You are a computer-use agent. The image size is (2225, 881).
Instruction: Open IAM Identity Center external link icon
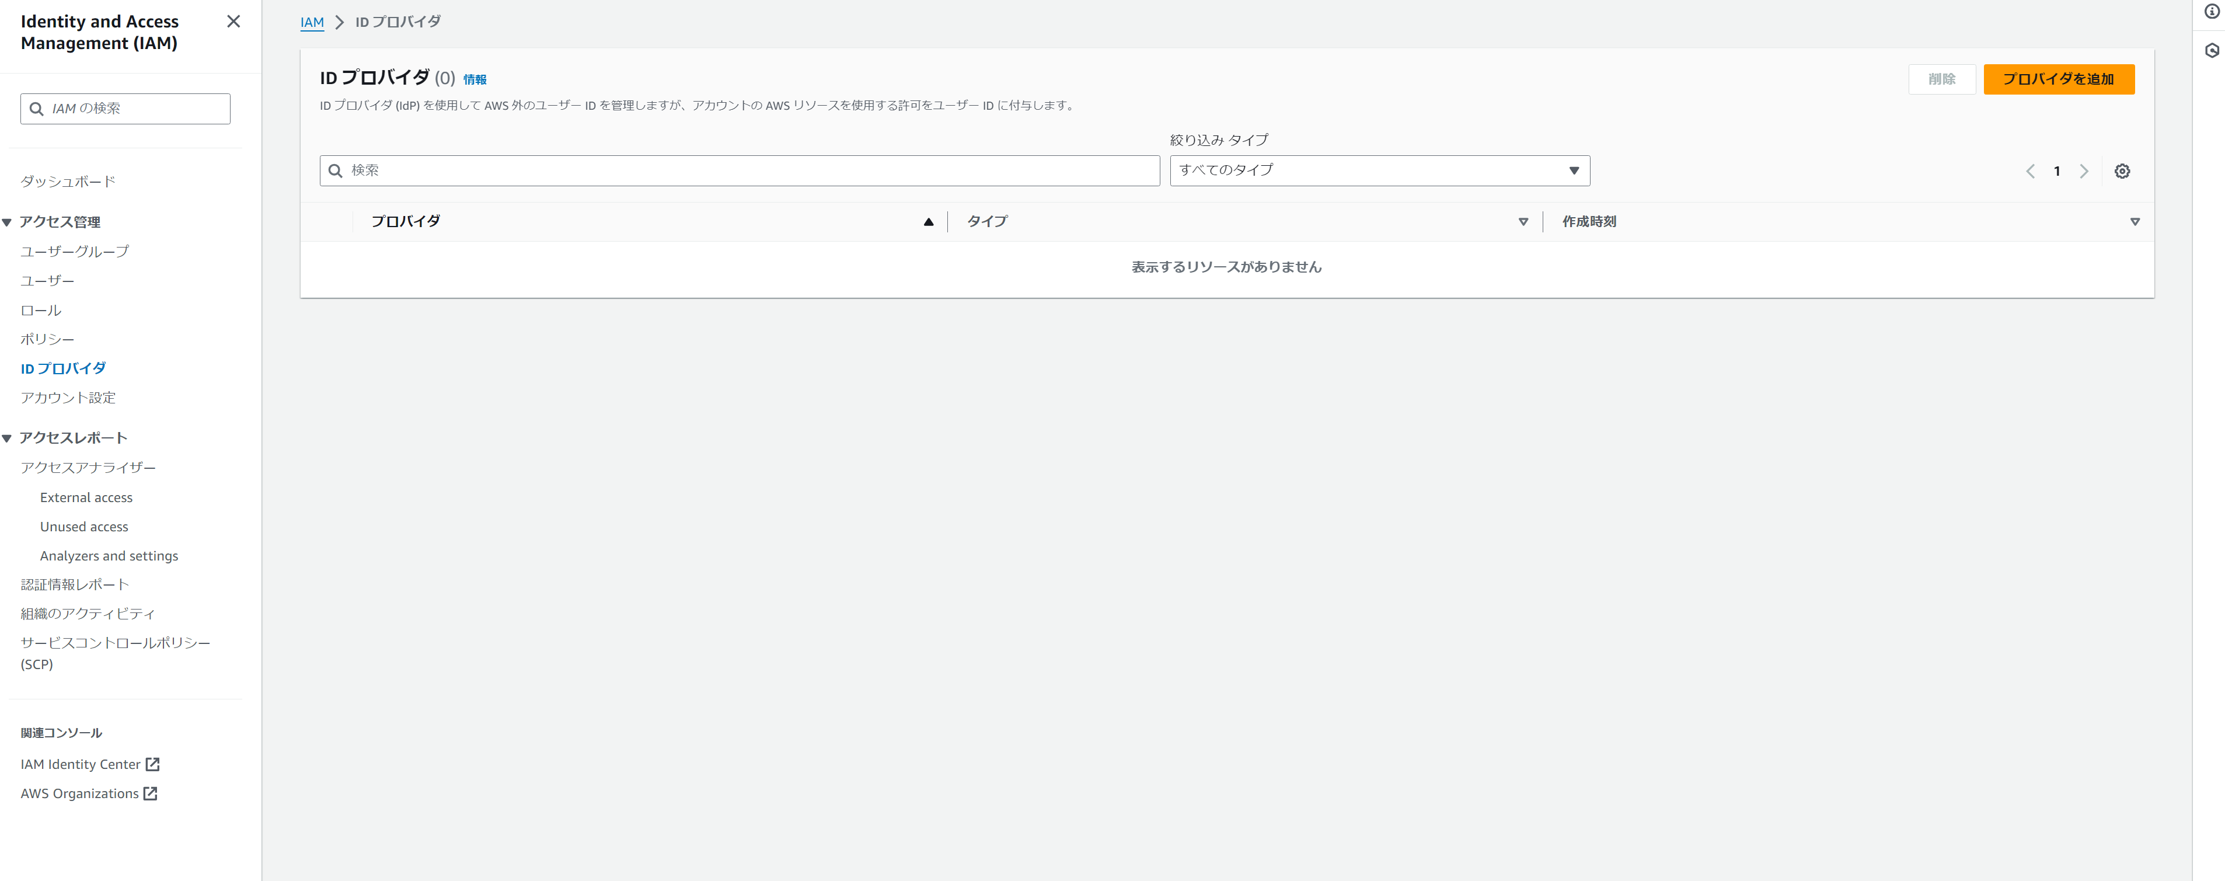pos(153,764)
